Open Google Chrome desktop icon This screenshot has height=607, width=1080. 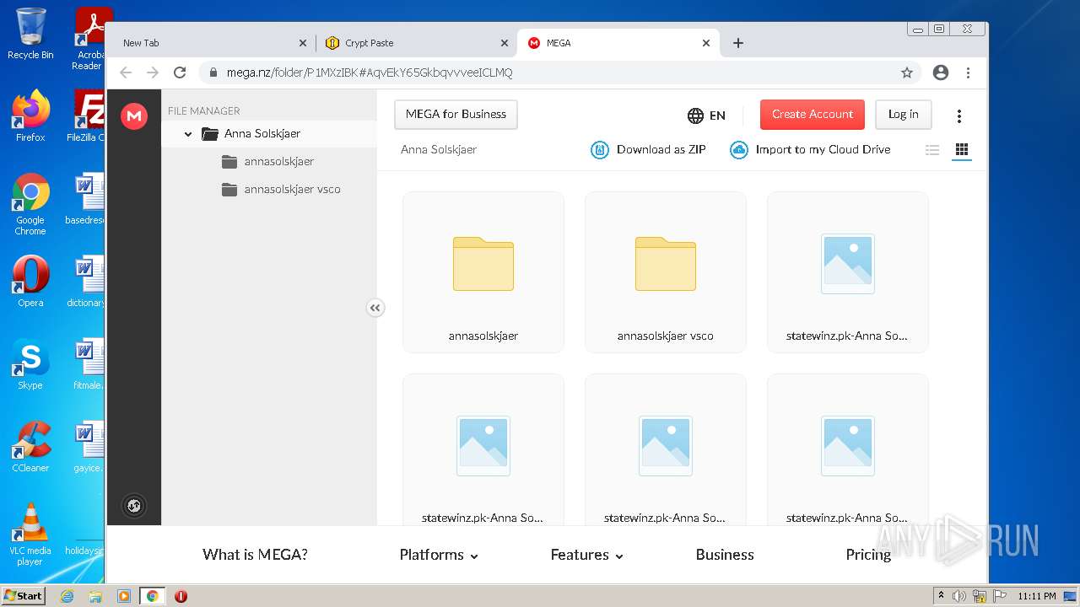tap(30, 204)
